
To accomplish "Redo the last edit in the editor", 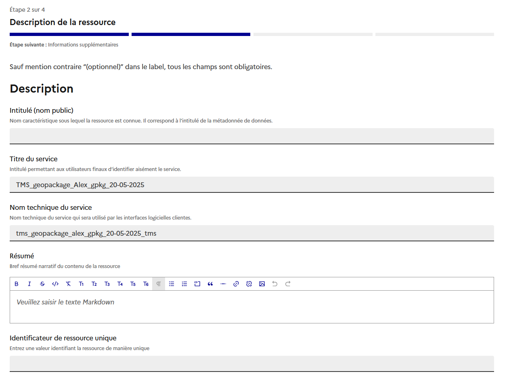I will pyautogui.click(x=287, y=284).
